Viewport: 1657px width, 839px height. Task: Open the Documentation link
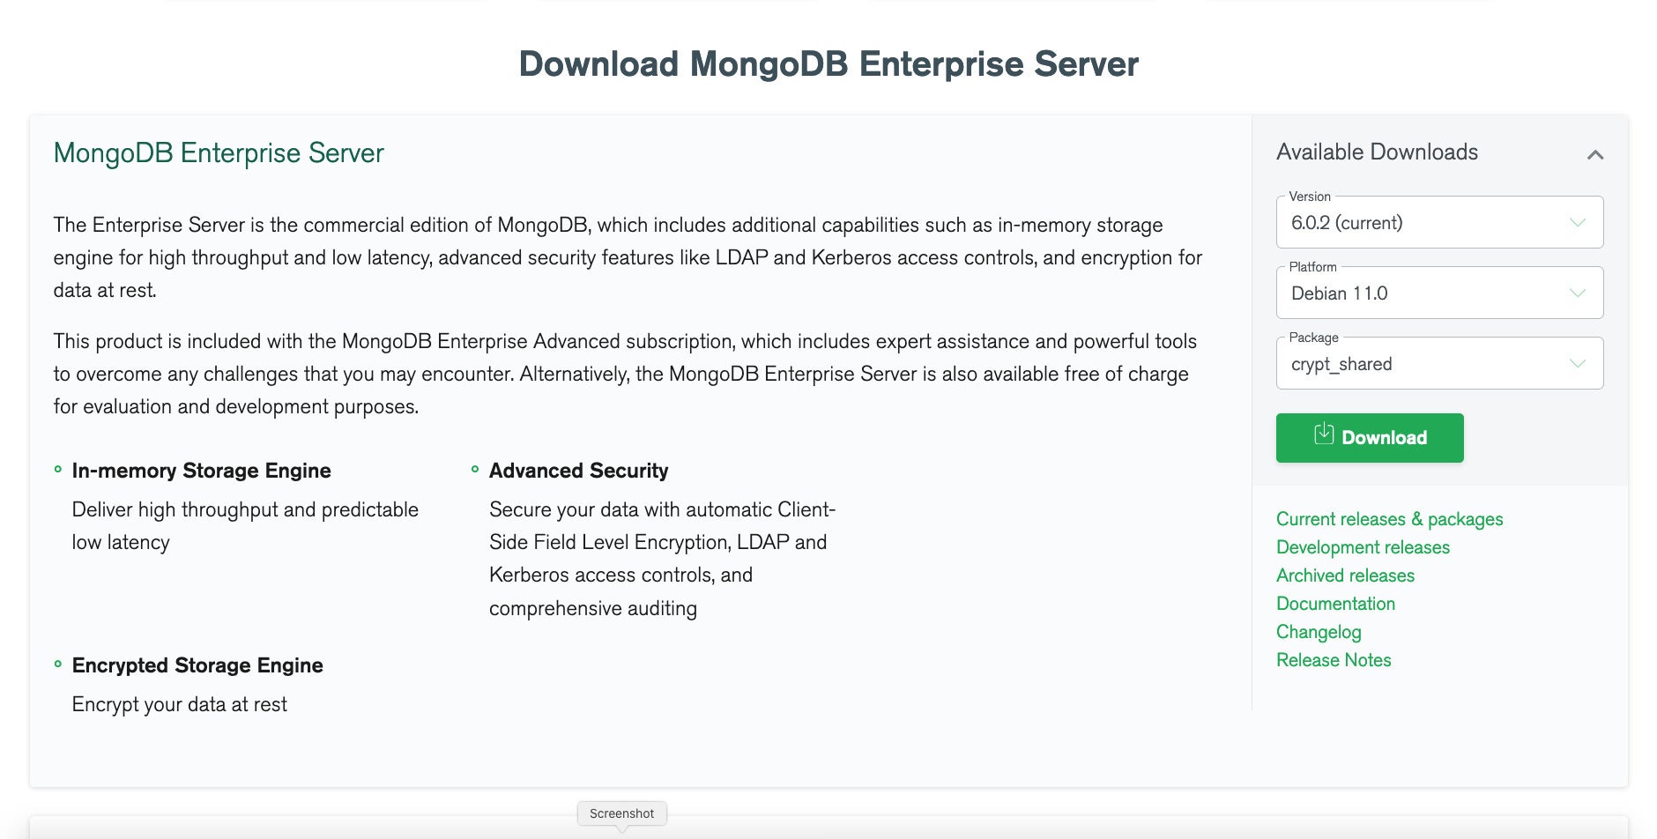coord(1335,604)
